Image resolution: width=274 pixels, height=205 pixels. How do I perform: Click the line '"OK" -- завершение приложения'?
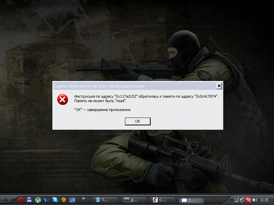click(x=102, y=110)
